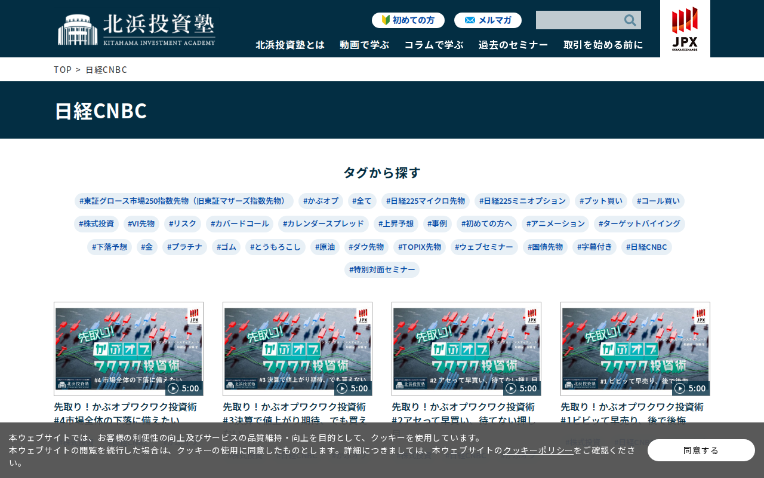Select the #VI先物 tag
Image resolution: width=764 pixels, height=478 pixels.
[x=141, y=224]
